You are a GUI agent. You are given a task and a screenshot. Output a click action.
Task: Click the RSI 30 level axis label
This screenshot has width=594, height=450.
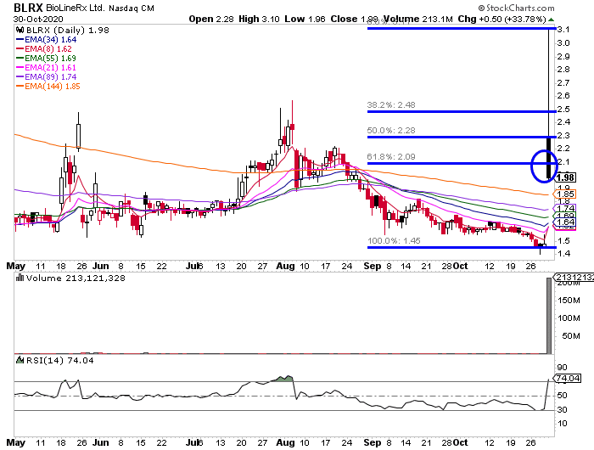(x=562, y=410)
